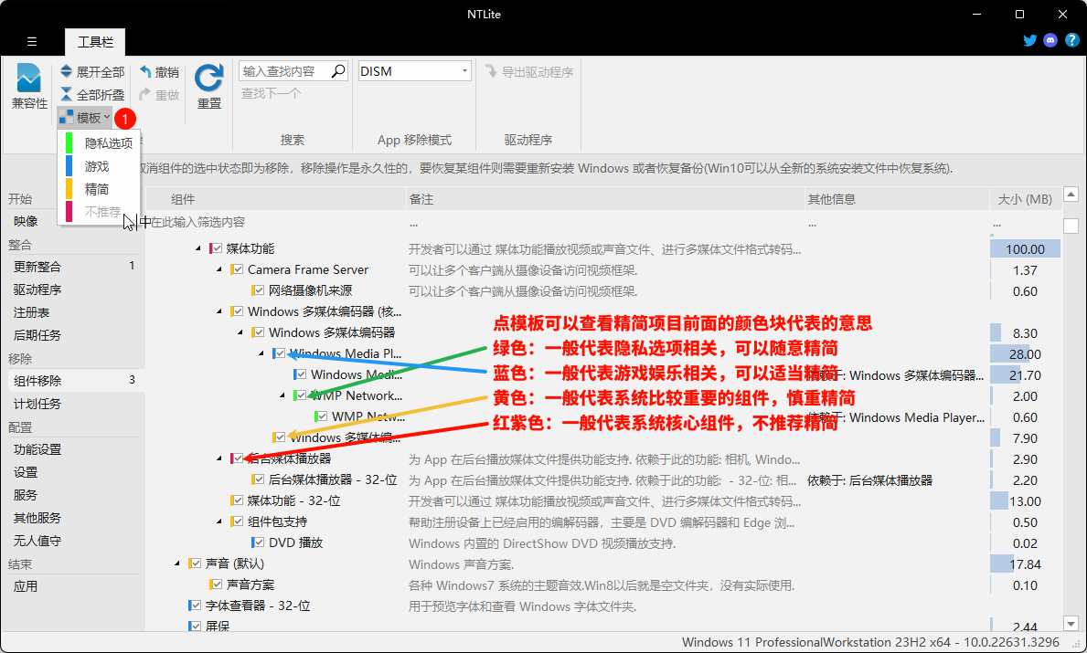Click the Export Drivers (导出驱动程序) icon
1087x653 pixels.
pyautogui.click(x=492, y=71)
